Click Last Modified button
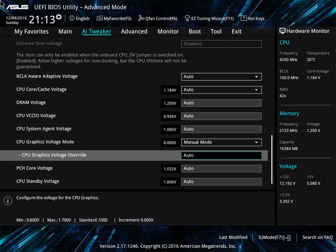 233,238
